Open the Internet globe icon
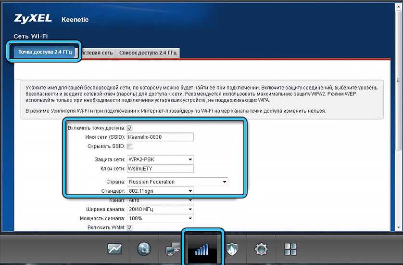The height and width of the screenshot is (265, 403). pyautogui.click(x=144, y=249)
